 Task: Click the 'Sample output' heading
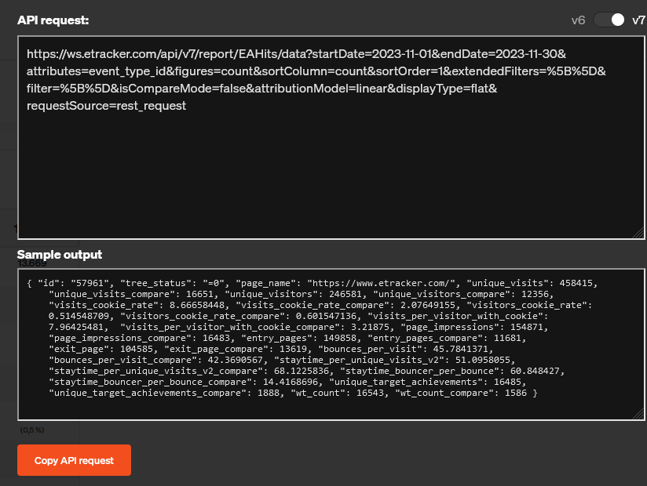[60, 255]
